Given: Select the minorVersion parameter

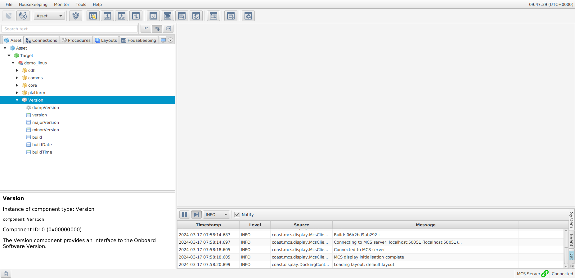Looking at the screenshot, I should [46, 130].
